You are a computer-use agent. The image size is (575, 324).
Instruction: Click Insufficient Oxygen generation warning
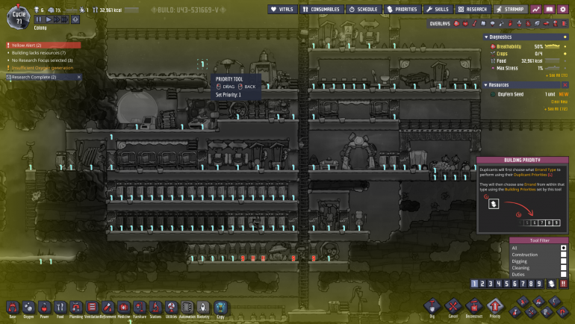point(42,68)
